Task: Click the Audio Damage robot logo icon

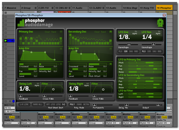Action: point(160,23)
